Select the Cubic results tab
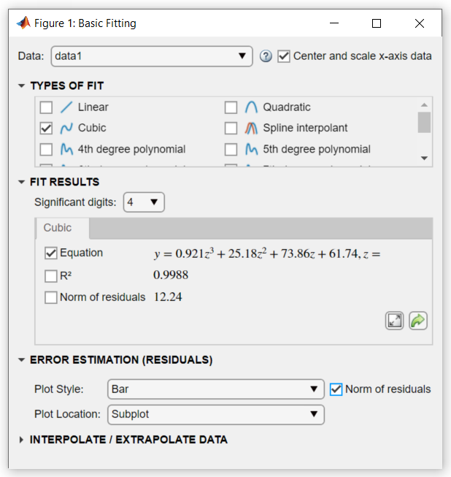Screen dimensions: 451x477 [58, 228]
